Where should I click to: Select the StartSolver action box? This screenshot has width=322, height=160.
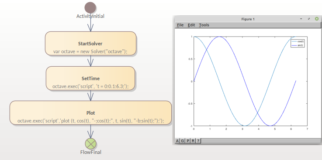(x=90, y=44)
